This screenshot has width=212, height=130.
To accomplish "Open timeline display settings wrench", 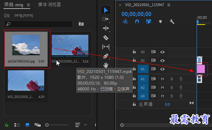I will point(172,21).
